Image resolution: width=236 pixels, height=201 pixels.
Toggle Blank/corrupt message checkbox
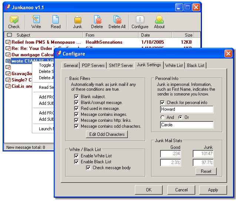point(76,103)
